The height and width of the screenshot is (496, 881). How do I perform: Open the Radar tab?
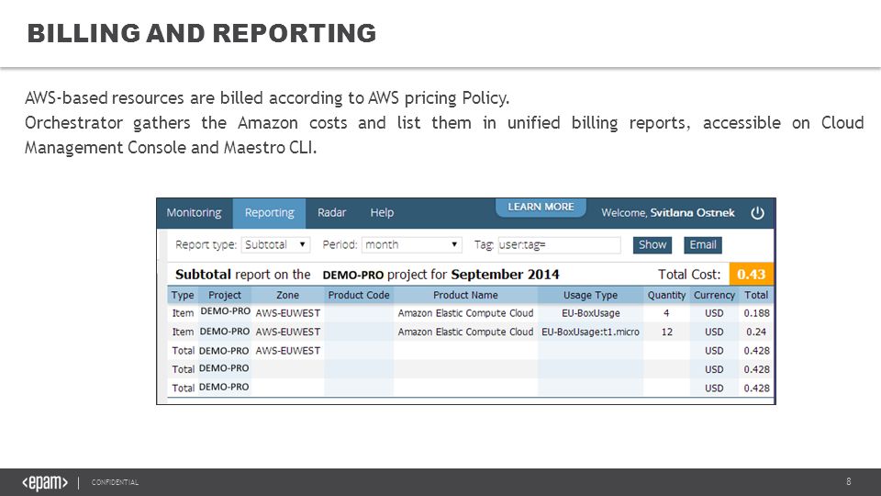click(331, 212)
